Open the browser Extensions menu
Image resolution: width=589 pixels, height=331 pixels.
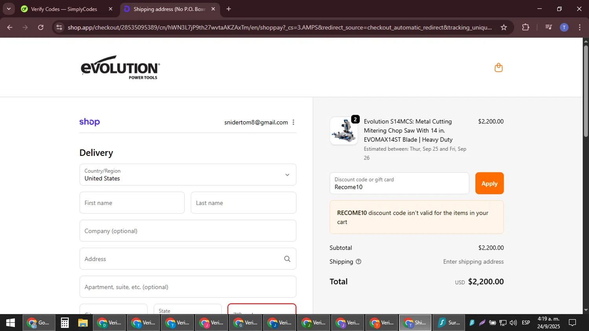click(x=525, y=27)
